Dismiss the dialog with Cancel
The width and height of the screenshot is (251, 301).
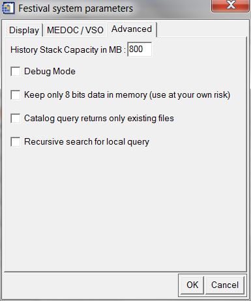click(225, 285)
